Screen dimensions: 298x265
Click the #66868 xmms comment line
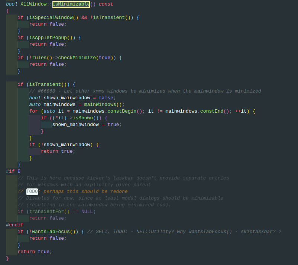pos(145,91)
